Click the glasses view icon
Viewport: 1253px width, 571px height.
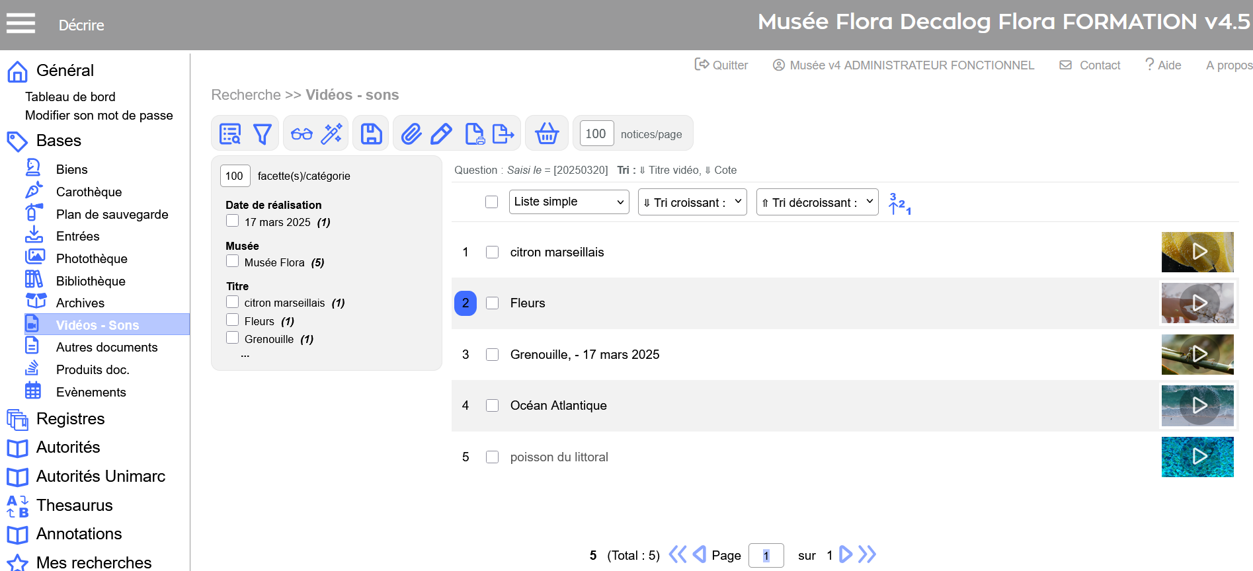click(x=302, y=134)
